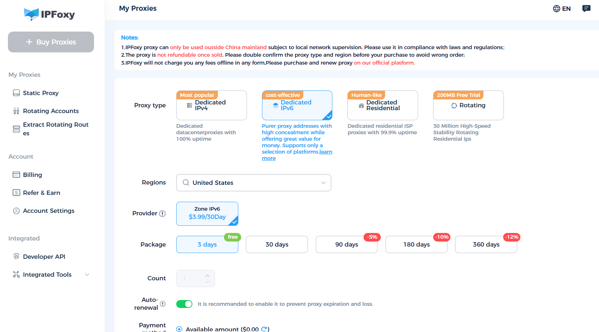
Task: Refresh the available amount balance
Action: click(x=264, y=329)
